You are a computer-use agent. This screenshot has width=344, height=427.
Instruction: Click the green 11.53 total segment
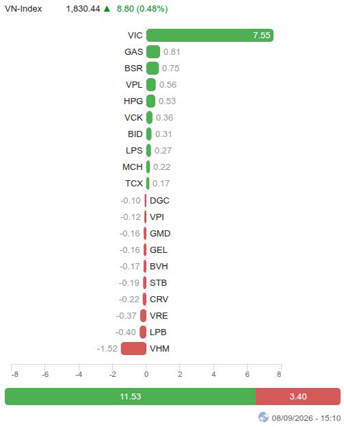131,396
